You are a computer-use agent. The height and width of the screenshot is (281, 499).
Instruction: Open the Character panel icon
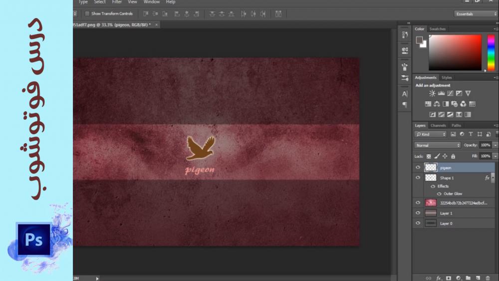pyautogui.click(x=405, y=94)
